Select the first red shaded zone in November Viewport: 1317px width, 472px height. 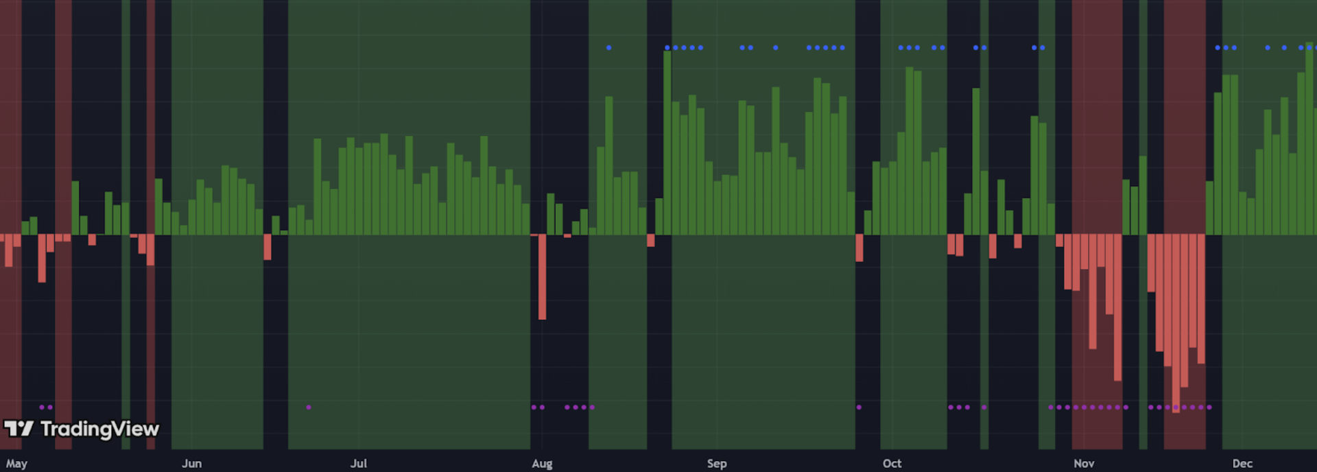1097,103
